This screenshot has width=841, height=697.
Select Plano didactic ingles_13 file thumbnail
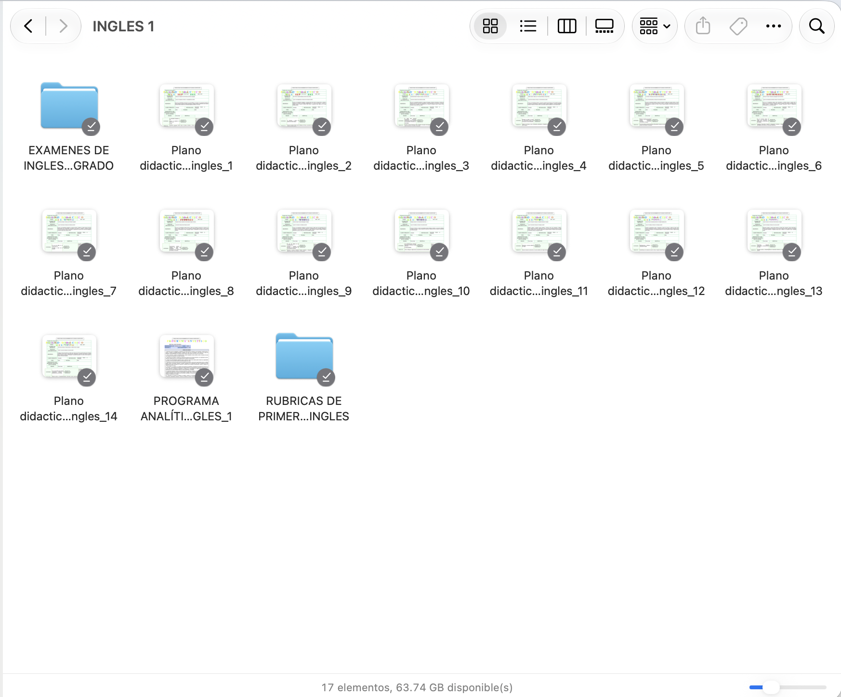[775, 231]
